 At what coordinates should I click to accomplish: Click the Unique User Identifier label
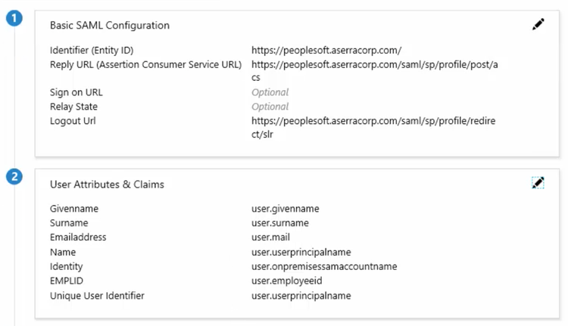pos(97,295)
